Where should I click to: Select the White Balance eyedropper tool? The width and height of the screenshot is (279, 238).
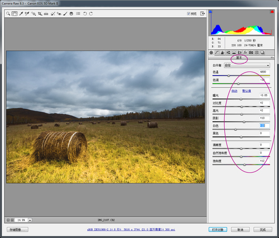(x=21, y=13)
